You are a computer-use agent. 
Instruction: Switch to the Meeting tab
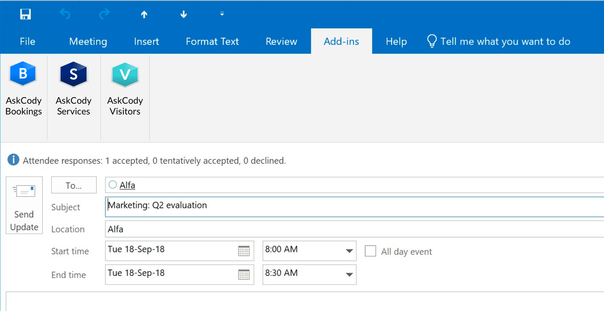click(x=88, y=41)
